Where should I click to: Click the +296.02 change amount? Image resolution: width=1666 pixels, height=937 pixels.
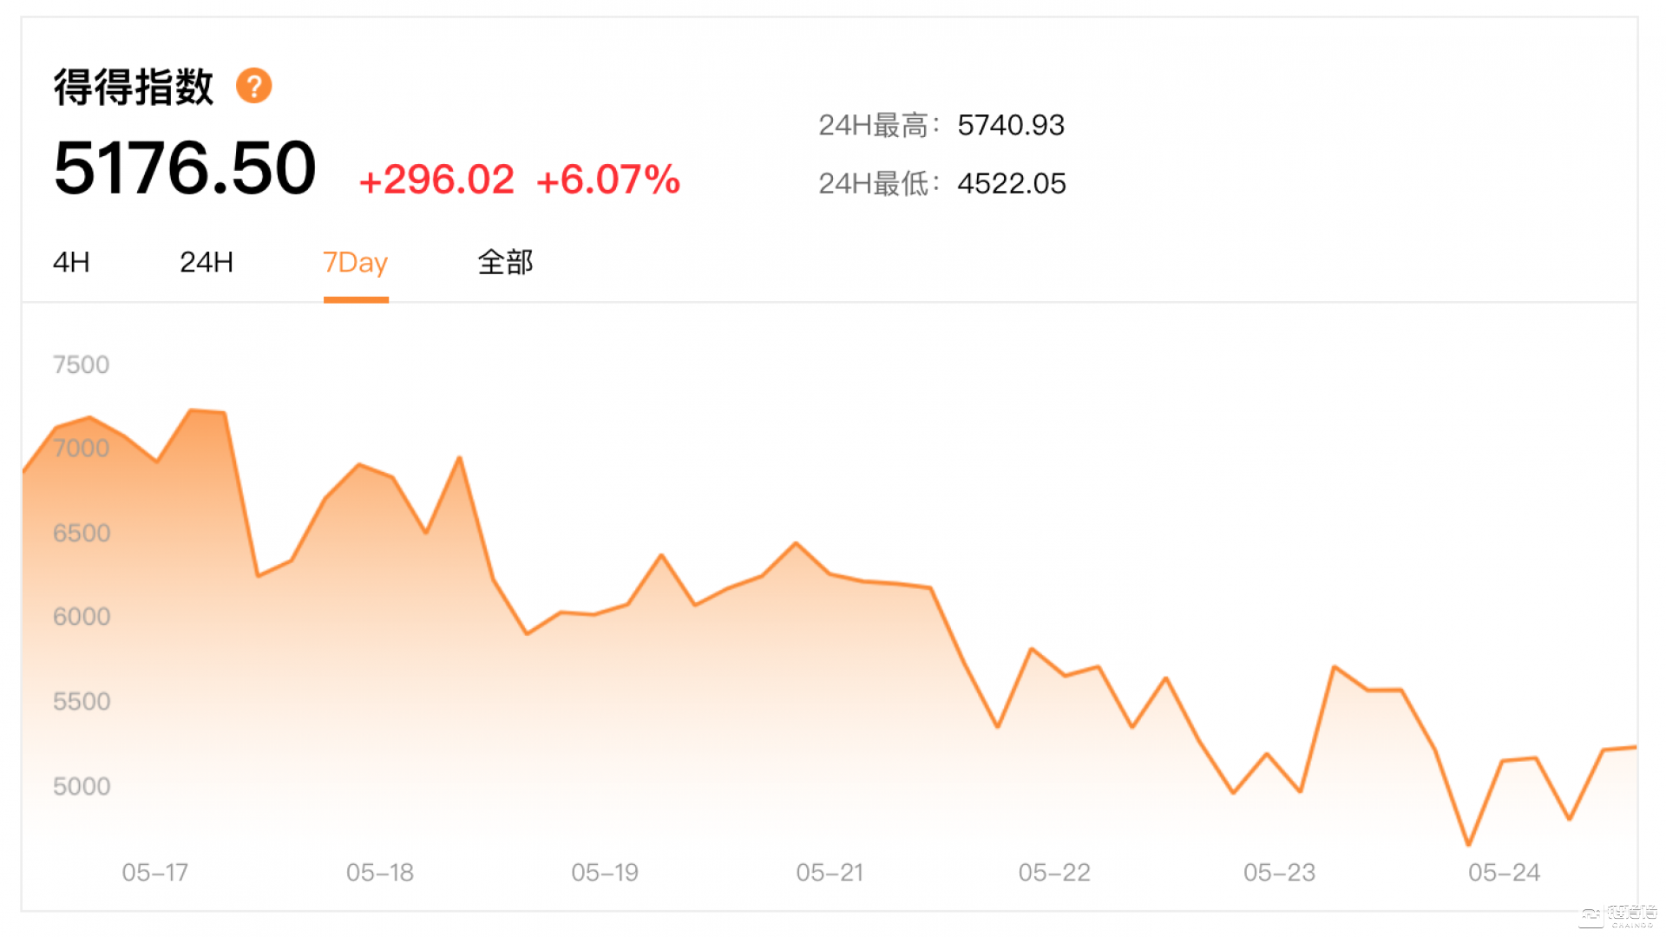436,180
